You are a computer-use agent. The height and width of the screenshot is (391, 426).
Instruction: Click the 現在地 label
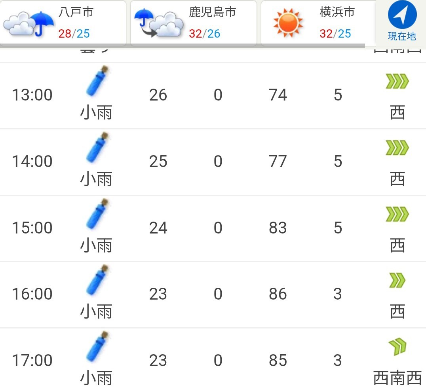point(402,36)
